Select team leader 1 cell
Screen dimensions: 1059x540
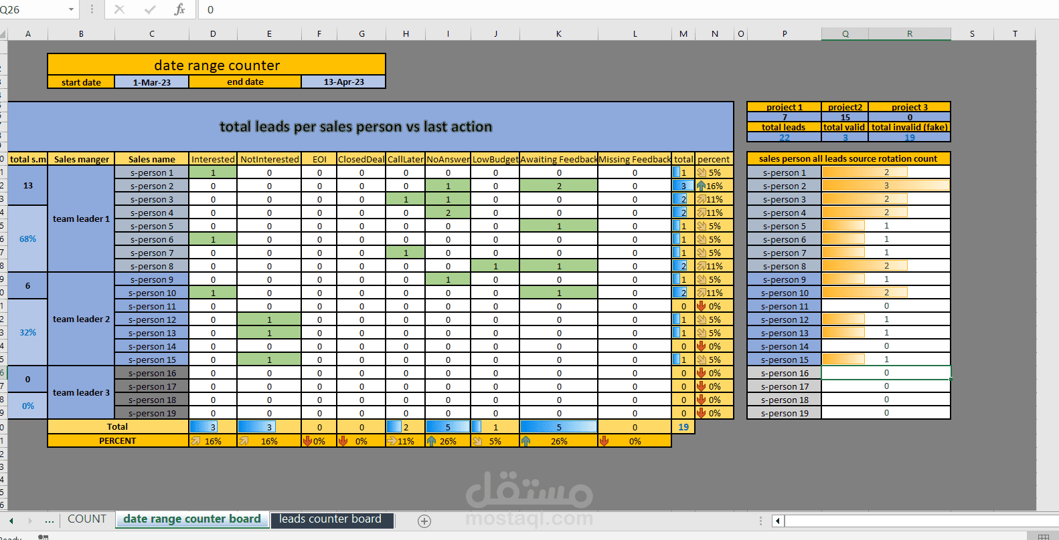tap(81, 219)
